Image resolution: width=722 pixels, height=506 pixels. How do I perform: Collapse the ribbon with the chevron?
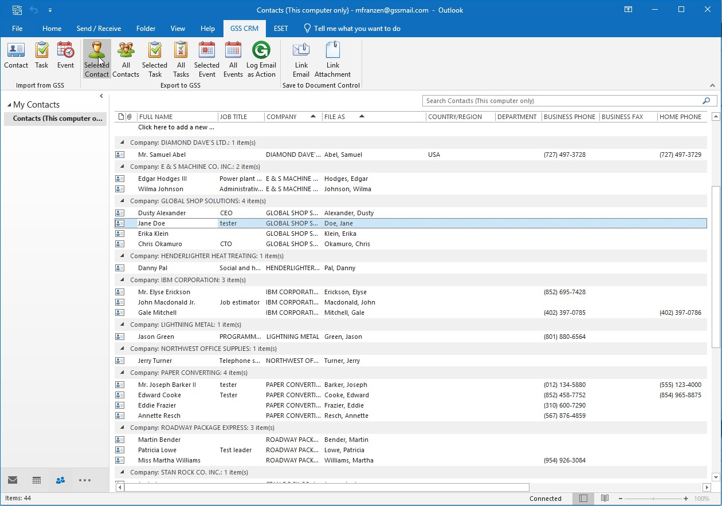(x=713, y=85)
